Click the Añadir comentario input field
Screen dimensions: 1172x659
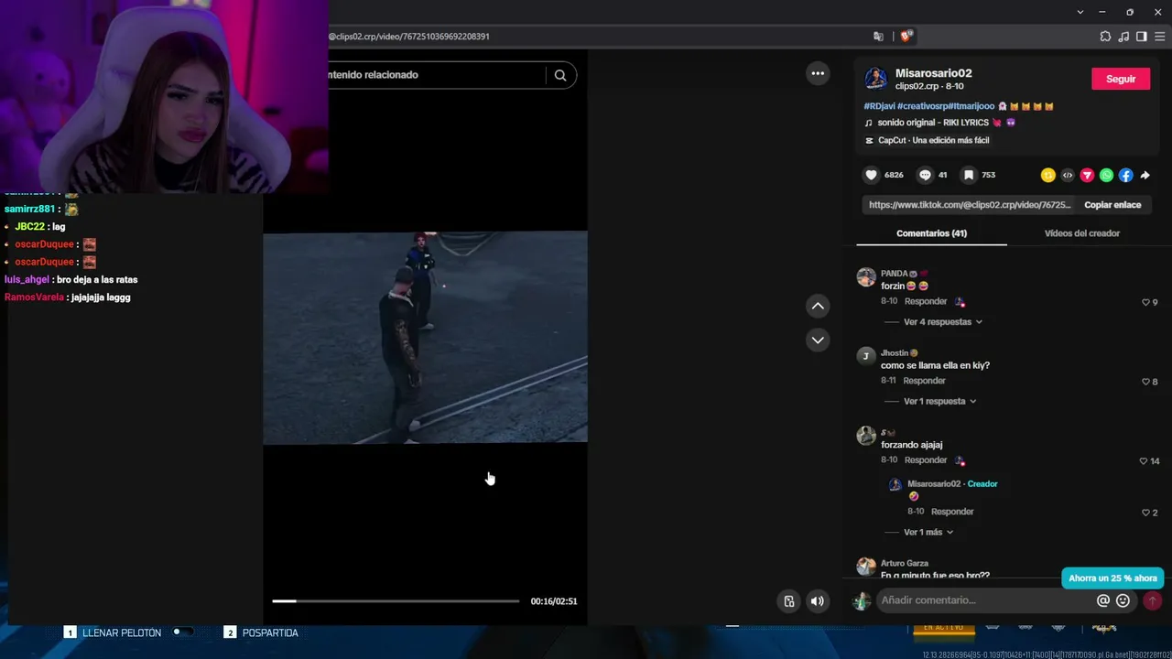(x=983, y=600)
